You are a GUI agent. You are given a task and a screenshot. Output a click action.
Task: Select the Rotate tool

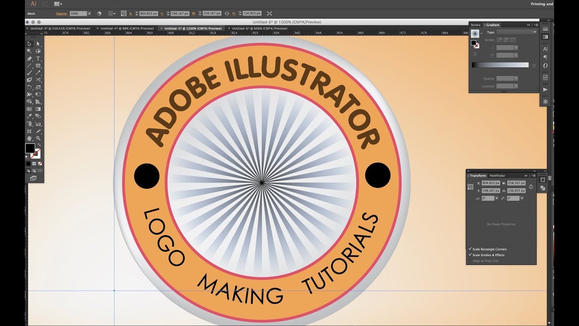click(29, 87)
